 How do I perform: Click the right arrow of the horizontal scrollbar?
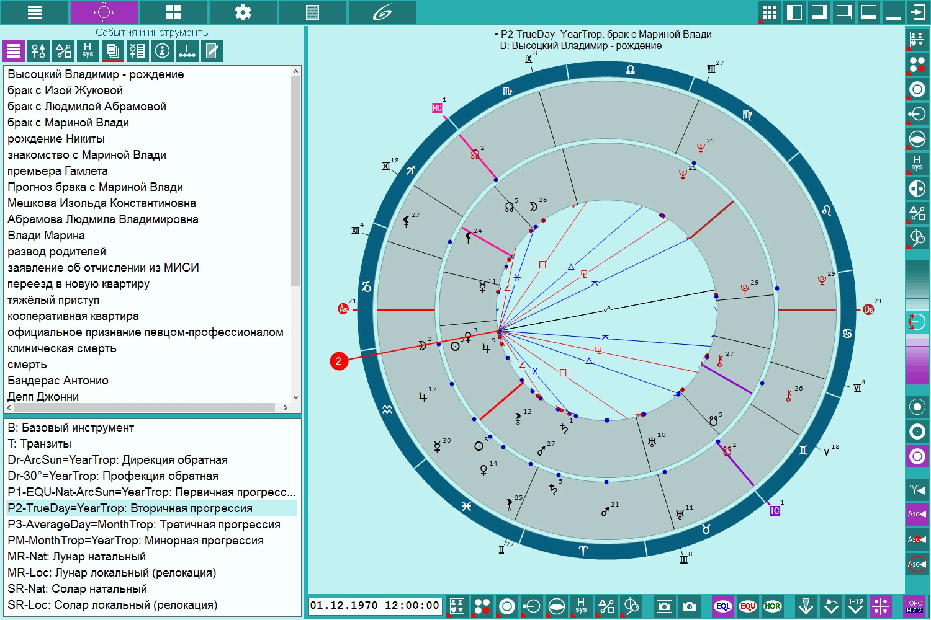285,407
